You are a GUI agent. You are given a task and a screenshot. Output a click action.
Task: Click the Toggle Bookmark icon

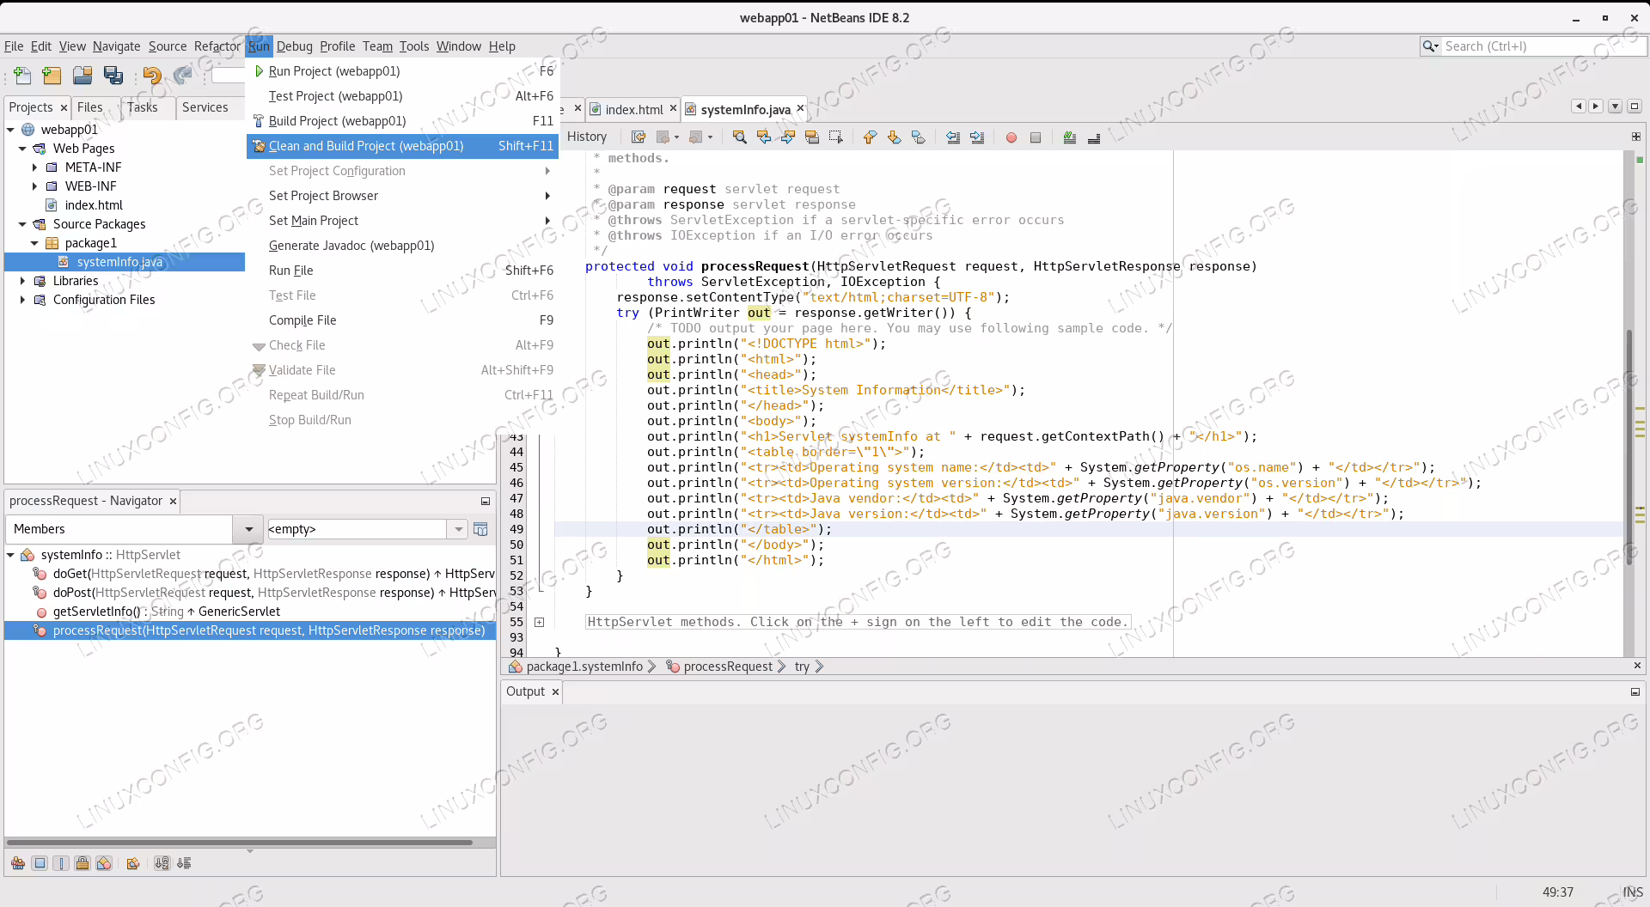click(918, 137)
